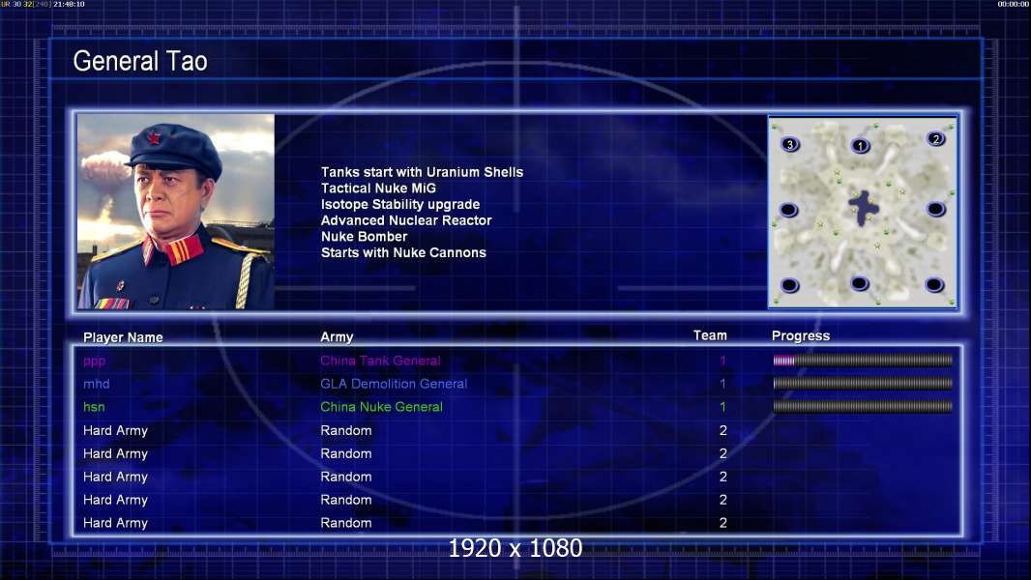The image size is (1031, 580).
Task: Pick start position 3 on the minimap
Action: [x=789, y=144]
